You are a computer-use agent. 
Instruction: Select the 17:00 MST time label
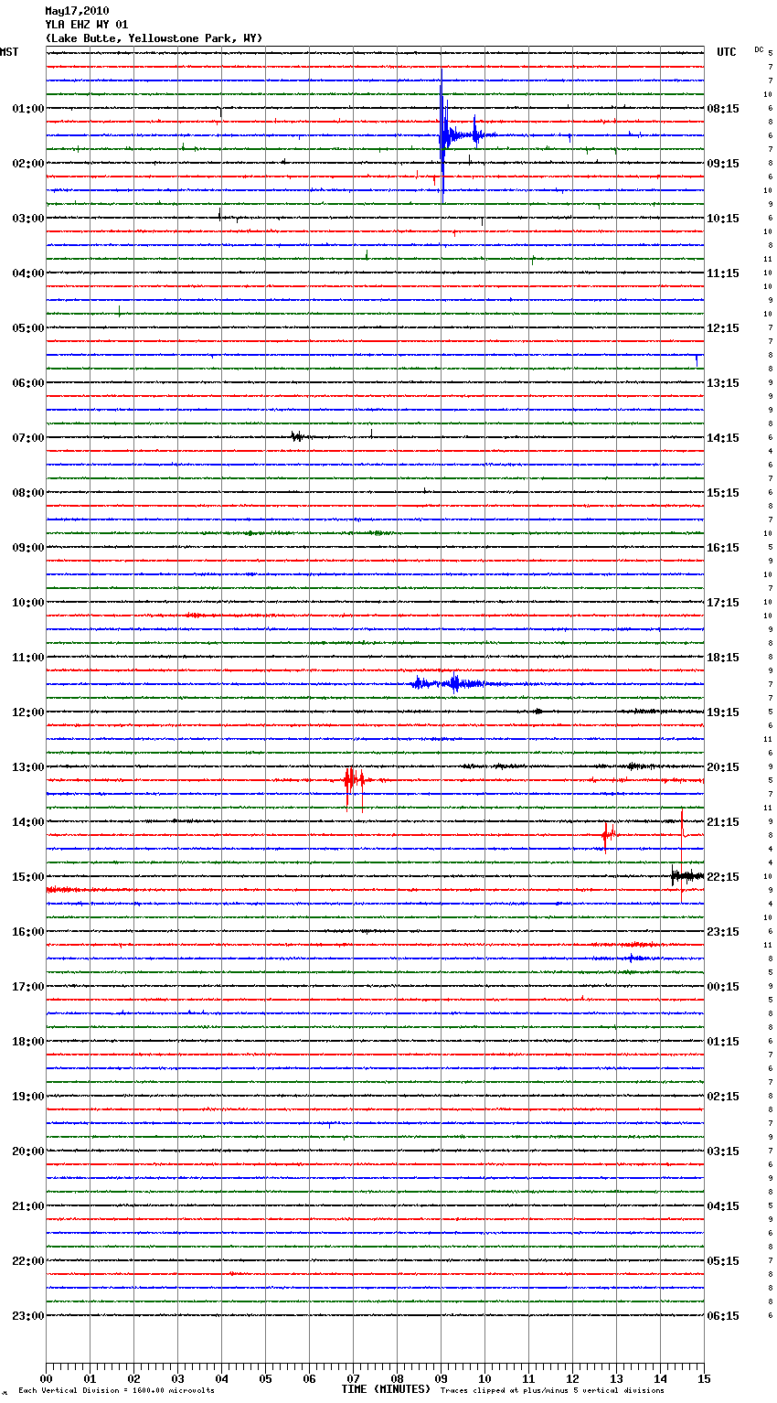[x=27, y=986]
